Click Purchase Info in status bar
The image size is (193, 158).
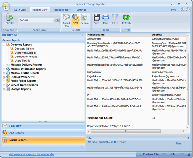coord(151,154)
